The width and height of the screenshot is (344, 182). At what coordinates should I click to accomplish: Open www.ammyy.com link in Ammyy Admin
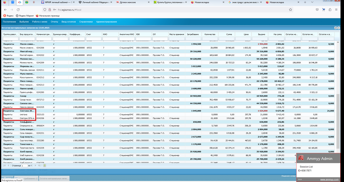[329, 180]
